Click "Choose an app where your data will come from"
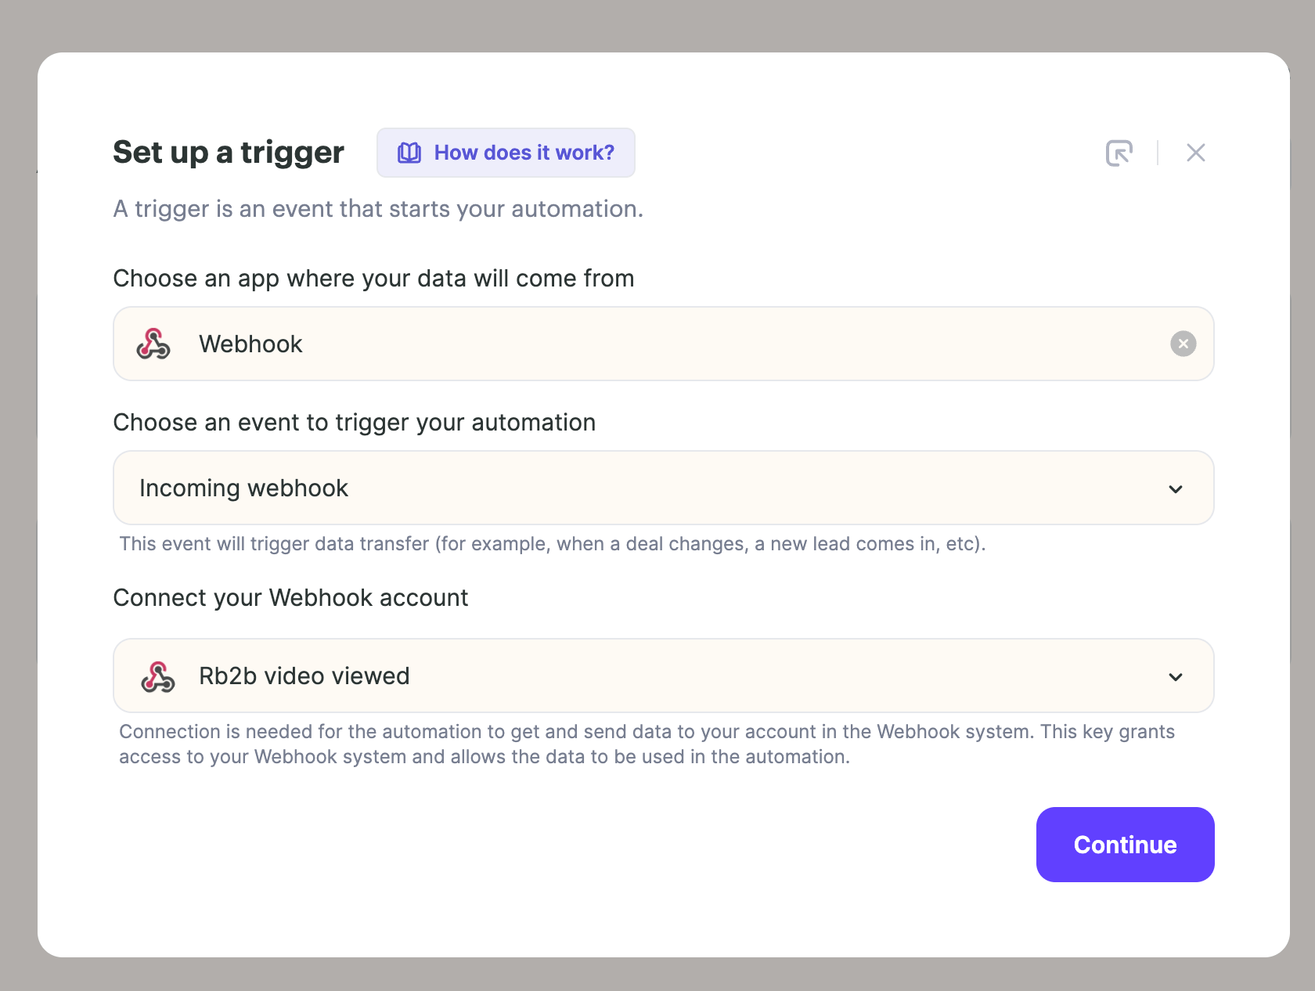Screen dimensions: 1315x991 coord(373,279)
